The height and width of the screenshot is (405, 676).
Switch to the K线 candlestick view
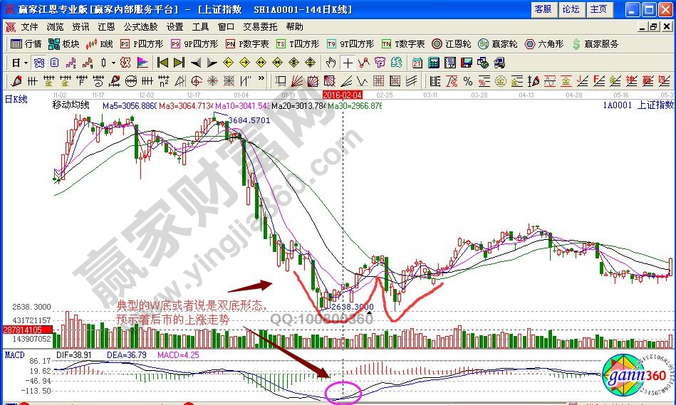pyautogui.click(x=99, y=44)
